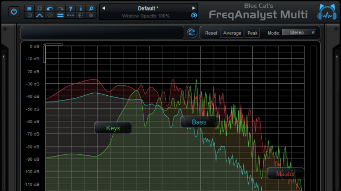Click the Keys curve label

click(113, 128)
